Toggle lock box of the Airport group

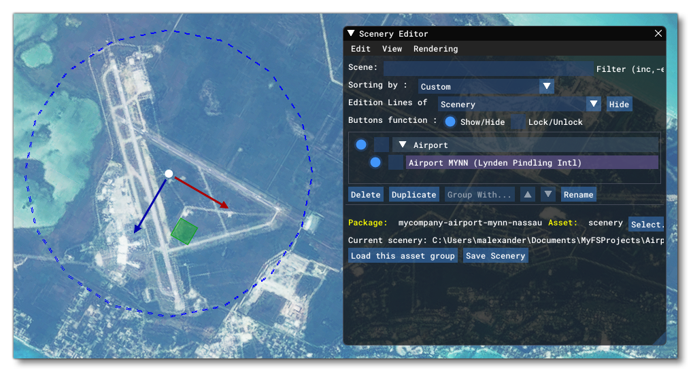[381, 145]
